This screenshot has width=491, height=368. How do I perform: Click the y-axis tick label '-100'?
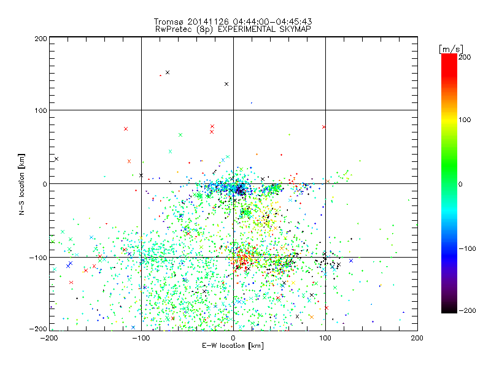coord(38,258)
